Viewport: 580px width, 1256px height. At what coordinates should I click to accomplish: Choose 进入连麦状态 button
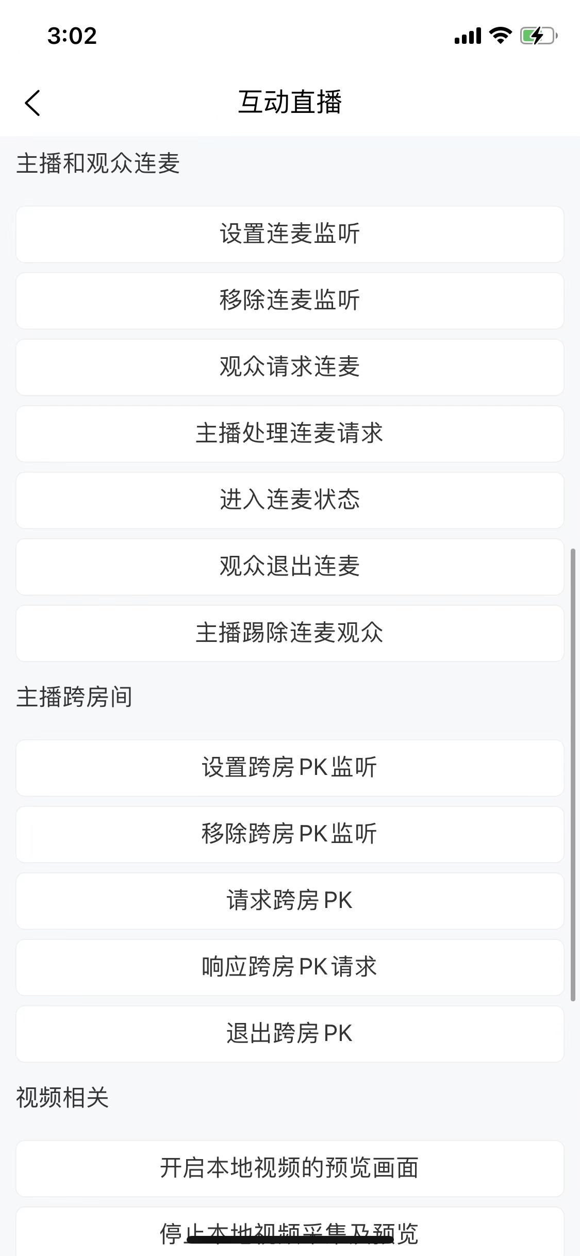[290, 500]
